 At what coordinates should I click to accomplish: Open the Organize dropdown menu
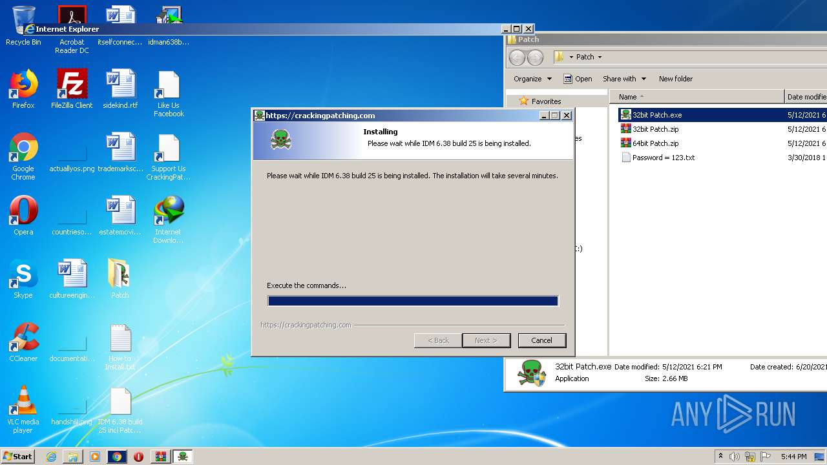pyautogui.click(x=532, y=79)
